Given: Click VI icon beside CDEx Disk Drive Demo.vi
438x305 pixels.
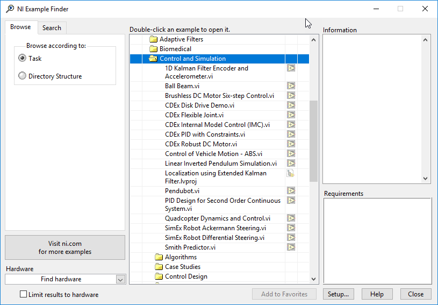Looking at the screenshot, I should [291, 105].
